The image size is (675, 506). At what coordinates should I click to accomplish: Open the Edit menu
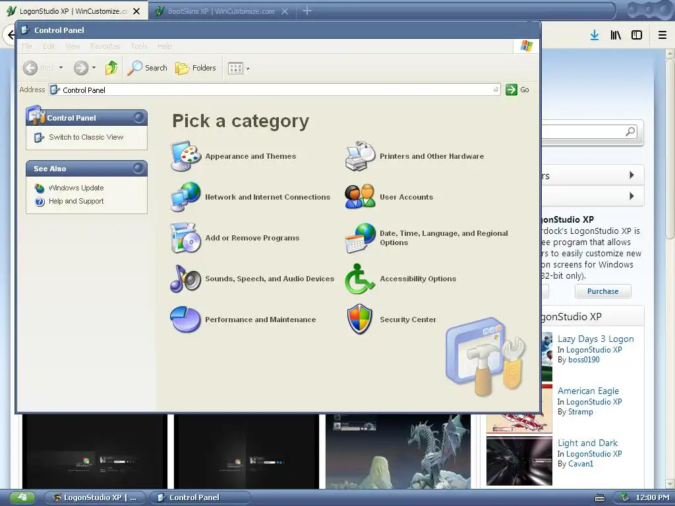click(49, 46)
